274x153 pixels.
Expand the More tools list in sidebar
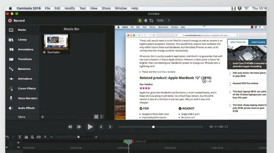click(22, 117)
